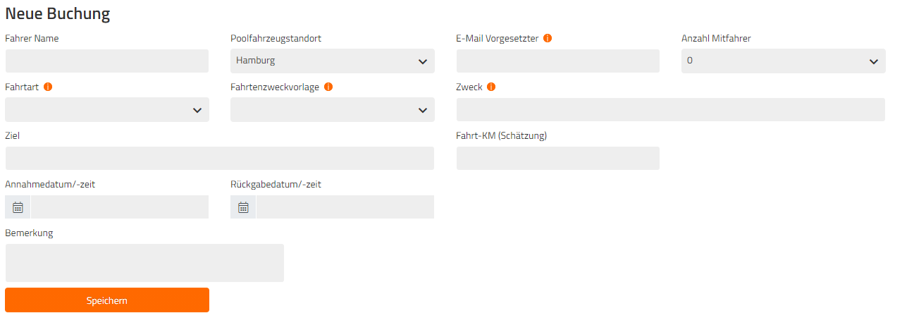Show info for Fahrtenzweckvorlage

click(328, 87)
